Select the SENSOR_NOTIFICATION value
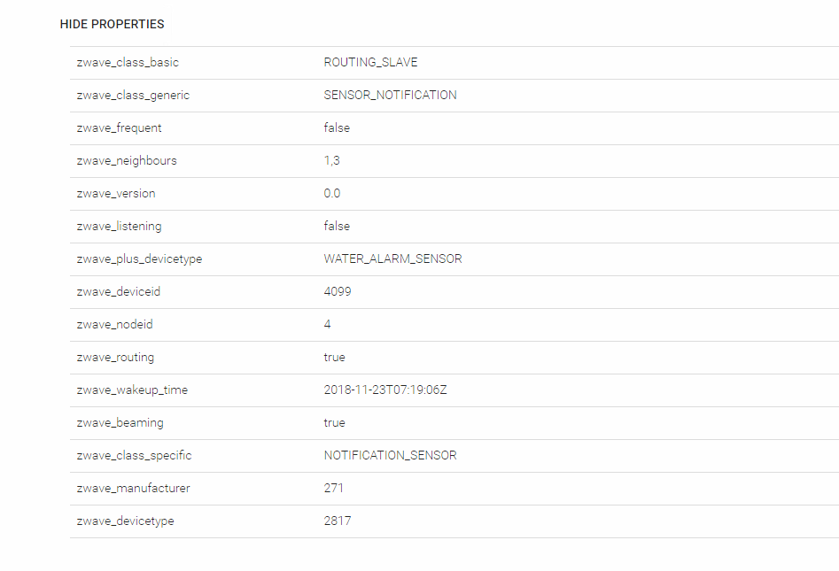Image resolution: width=839 pixels, height=571 pixels. click(x=390, y=96)
